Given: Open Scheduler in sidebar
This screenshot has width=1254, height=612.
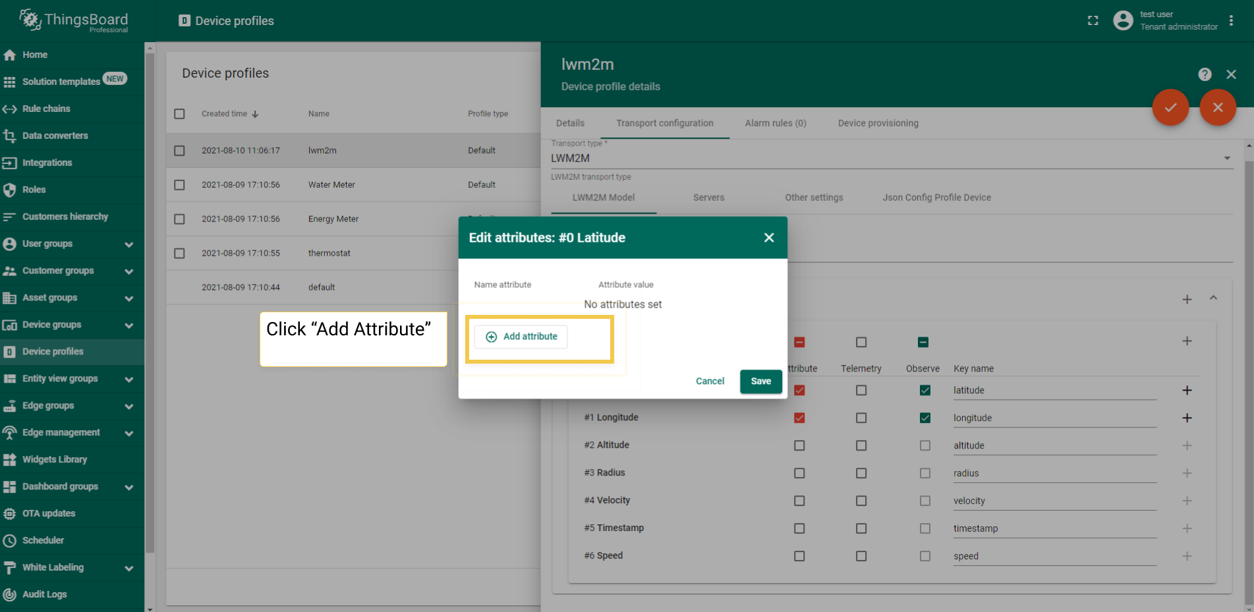Looking at the screenshot, I should [x=72, y=540].
